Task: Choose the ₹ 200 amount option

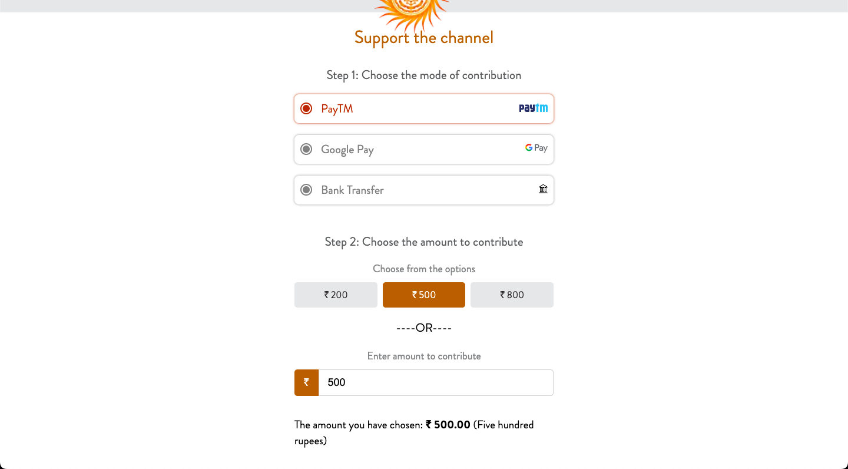Action: tap(336, 295)
